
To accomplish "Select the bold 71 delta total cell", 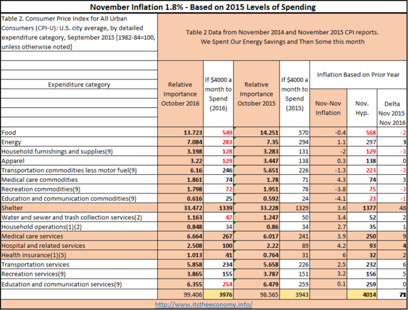I will [392, 294].
